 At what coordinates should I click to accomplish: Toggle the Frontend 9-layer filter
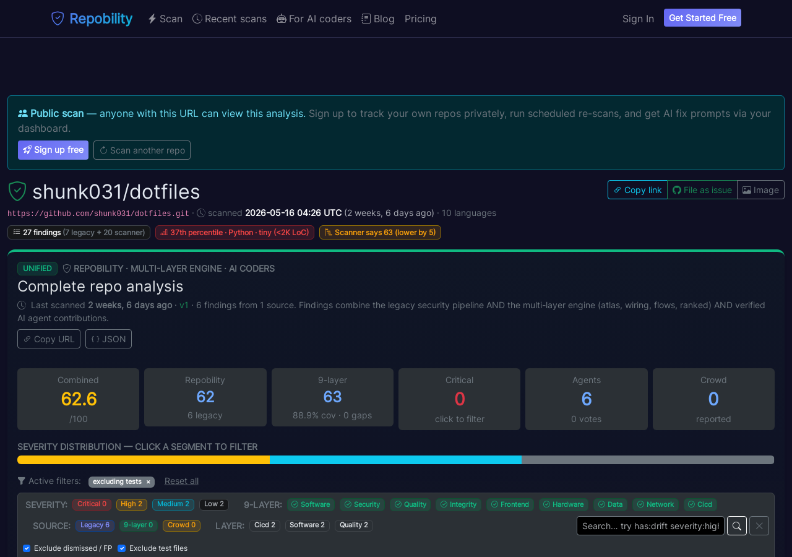(510, 504)
